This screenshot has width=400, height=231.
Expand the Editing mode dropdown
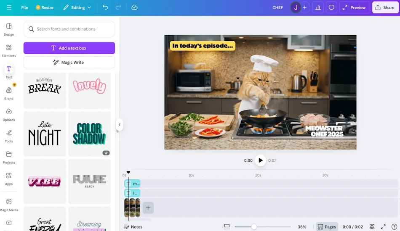pos(77,8)
